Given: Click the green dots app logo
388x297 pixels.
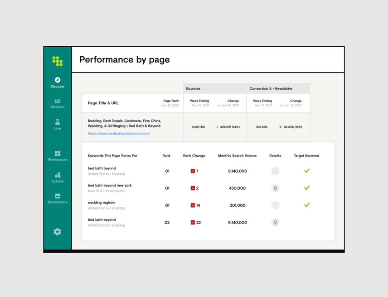Looking at the screenshot, I should coord(58,61).
